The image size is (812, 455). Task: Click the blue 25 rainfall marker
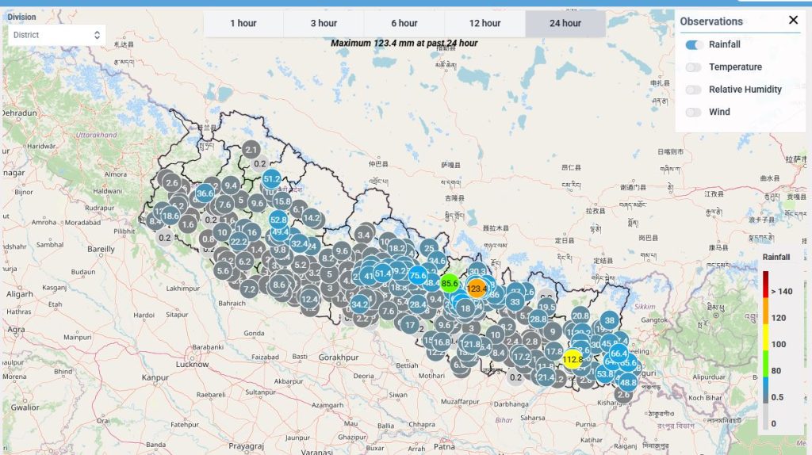tap(429, 248)
